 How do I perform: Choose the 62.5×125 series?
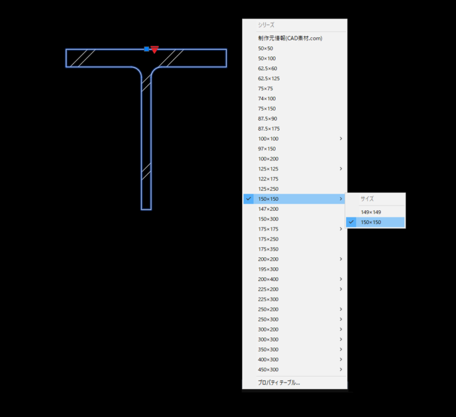(x=269, y=78)
